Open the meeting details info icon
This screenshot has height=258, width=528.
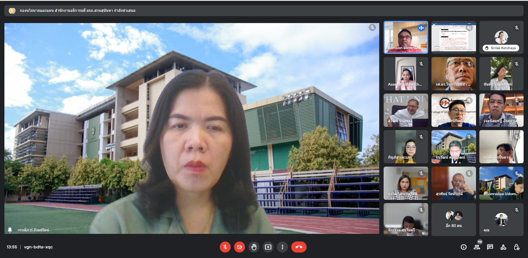[464, 247]
